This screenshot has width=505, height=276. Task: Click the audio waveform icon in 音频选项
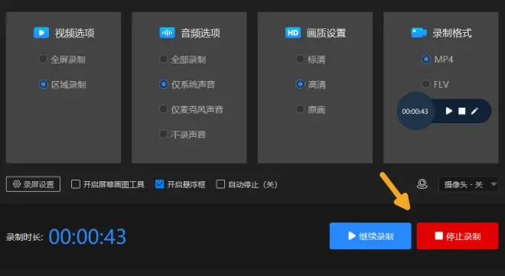[167, 33]
